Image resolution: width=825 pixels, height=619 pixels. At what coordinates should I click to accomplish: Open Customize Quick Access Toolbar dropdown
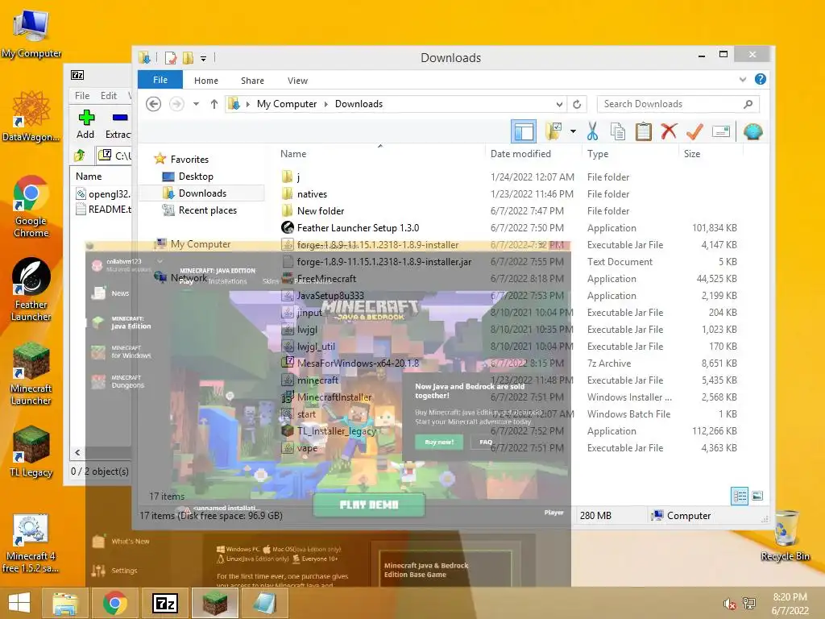(x=203, y=58)
